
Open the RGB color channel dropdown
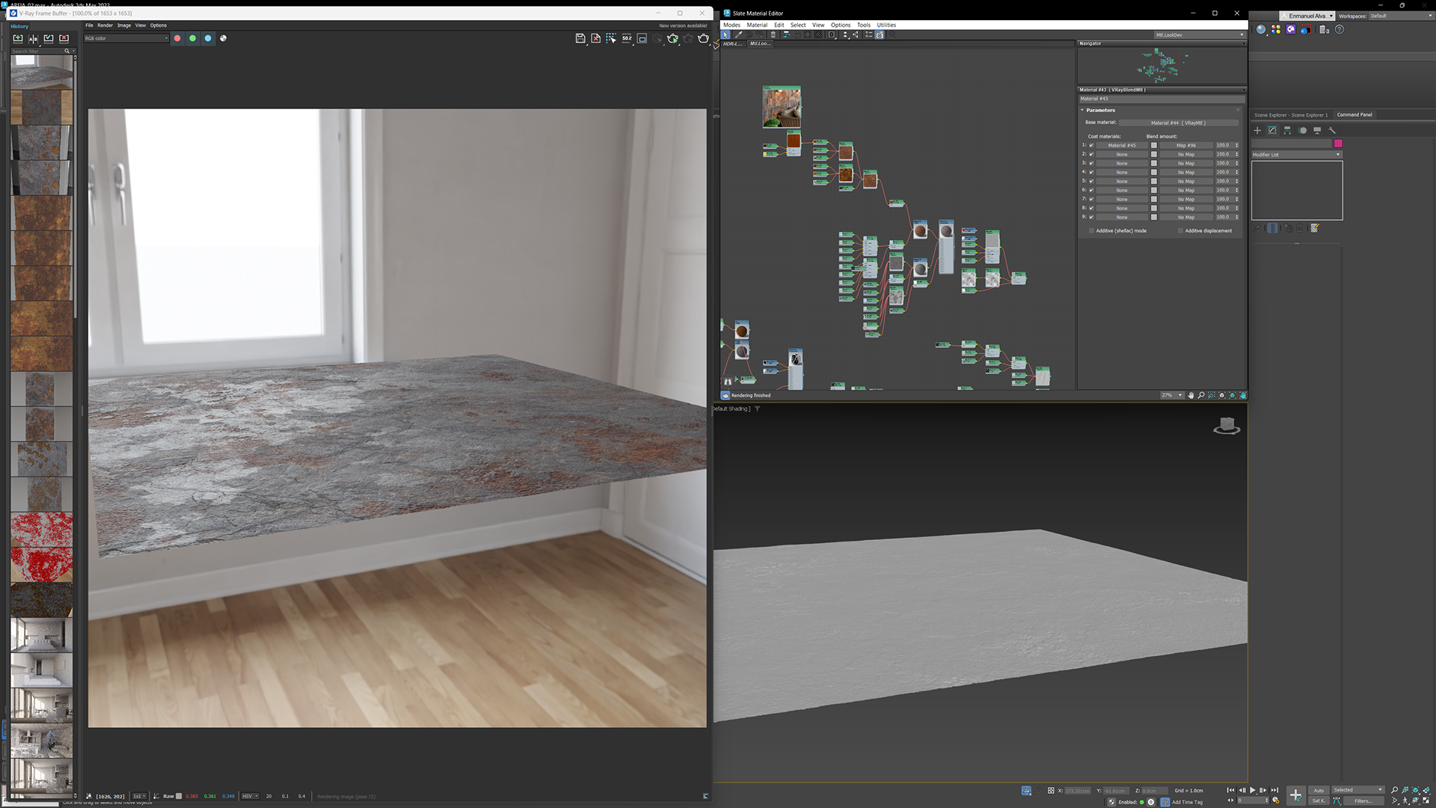click(x=126, y=38)
